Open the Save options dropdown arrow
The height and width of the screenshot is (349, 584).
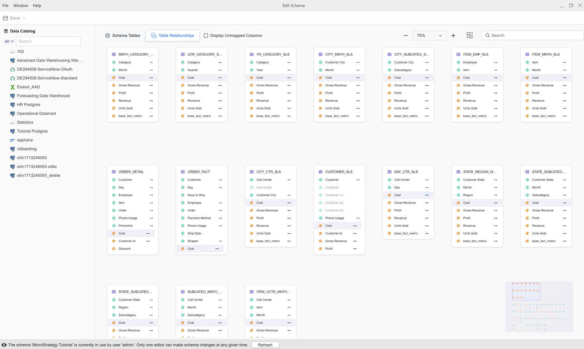click(24, 18)
